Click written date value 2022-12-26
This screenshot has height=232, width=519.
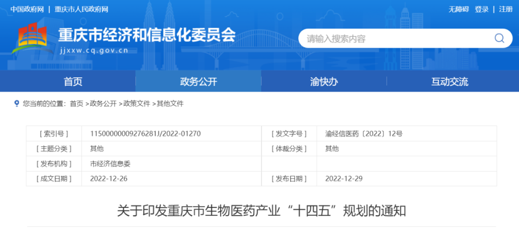109,179
